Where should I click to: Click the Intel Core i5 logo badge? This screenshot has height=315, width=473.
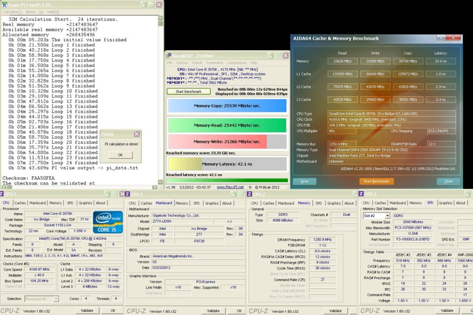pyautogui.click(x=108, y=222)
